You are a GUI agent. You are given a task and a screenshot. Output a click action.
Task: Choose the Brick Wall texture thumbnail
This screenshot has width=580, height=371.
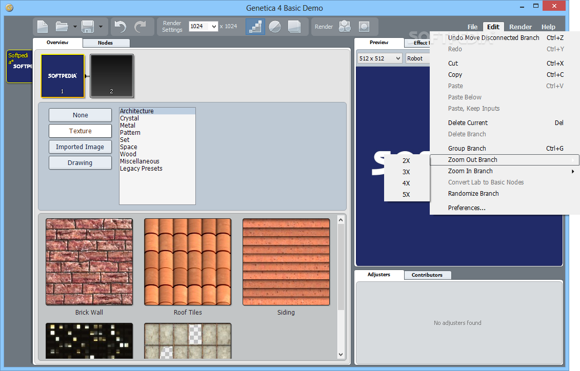(x=89, y=262)
